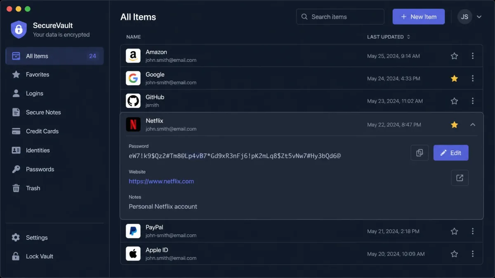Focus the Search items field
This screenshot has height=278, width=495.
click(340, 17)
